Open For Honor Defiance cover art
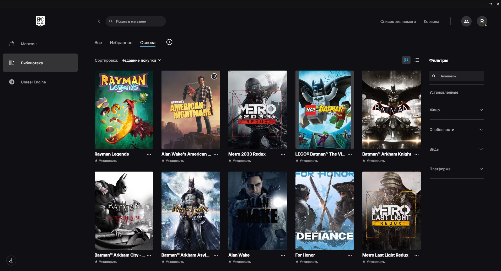Screen dimensions: 501x271 (x=325, y=211)
